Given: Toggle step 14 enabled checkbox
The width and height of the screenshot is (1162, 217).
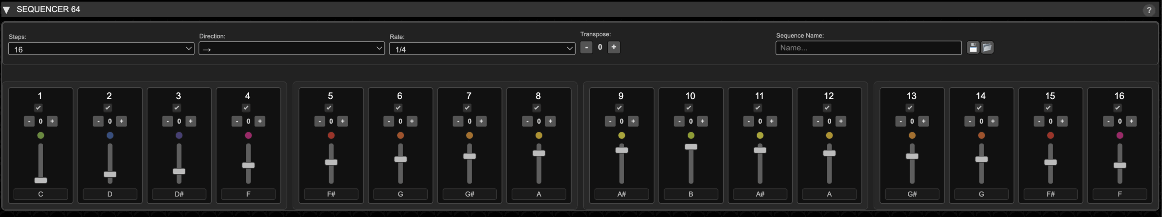Looking at the screenshot, I should [x=979, y=108].
